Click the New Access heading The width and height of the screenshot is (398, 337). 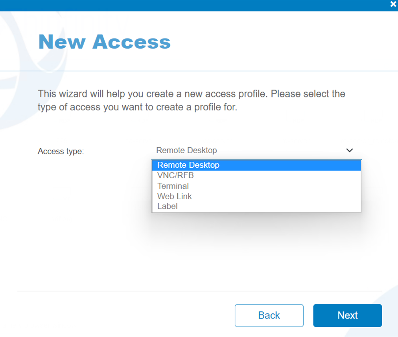[x=104, y=42]
